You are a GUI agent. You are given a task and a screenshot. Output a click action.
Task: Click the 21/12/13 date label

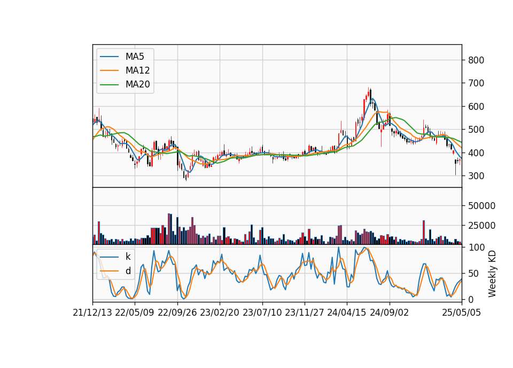tap(92, 313)
